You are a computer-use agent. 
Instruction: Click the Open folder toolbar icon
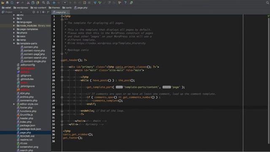click(x=3, y=3)
